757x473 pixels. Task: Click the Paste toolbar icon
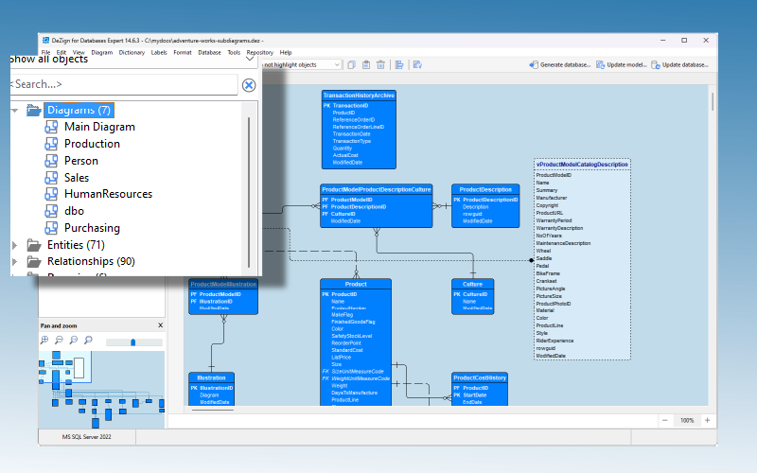click(x=366, y=64)
